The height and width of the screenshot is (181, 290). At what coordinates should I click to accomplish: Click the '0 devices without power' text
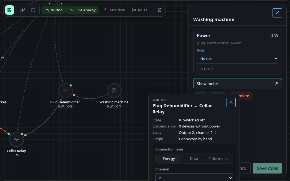[199, 126]
